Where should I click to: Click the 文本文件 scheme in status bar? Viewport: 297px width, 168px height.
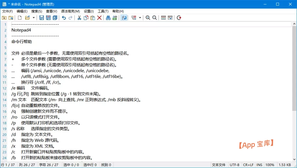click(219, 165)
